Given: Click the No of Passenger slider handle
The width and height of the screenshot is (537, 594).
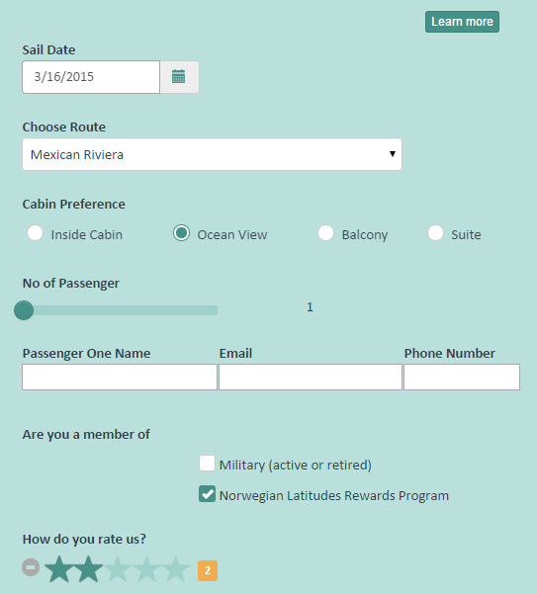Looking at the screenshot, I should (x=24, y=310).
